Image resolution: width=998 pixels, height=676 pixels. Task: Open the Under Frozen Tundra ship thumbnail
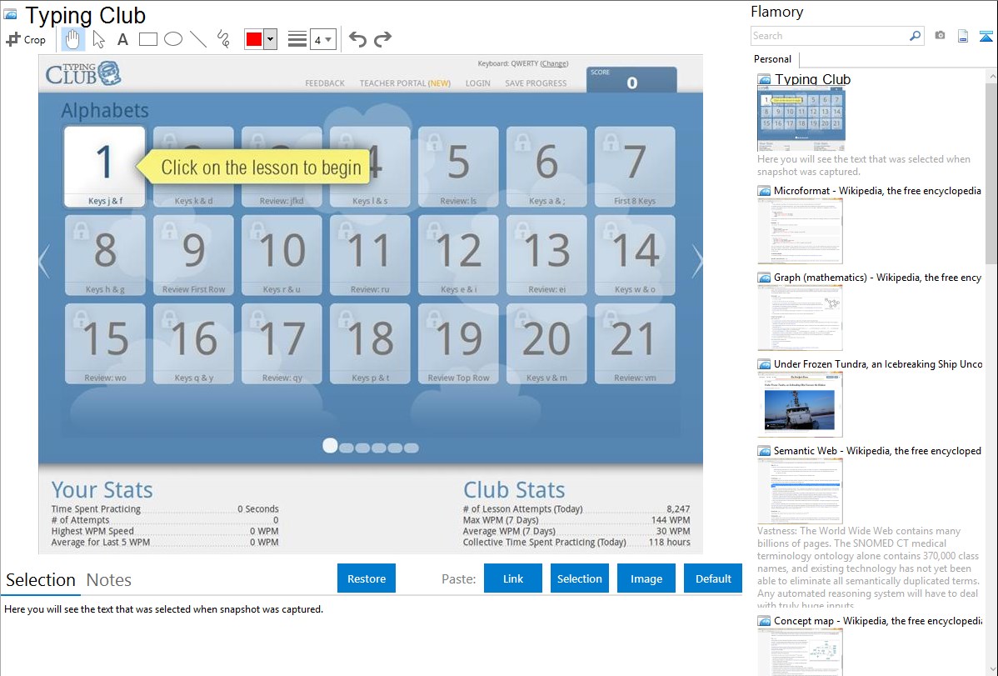coord(800,404)
